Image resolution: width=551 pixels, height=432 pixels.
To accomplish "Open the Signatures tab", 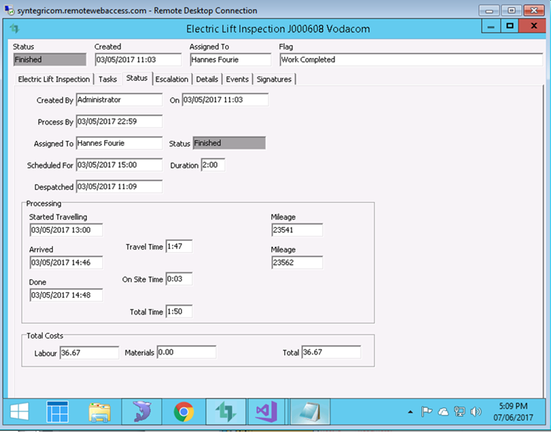I will (x=274, y=79).
